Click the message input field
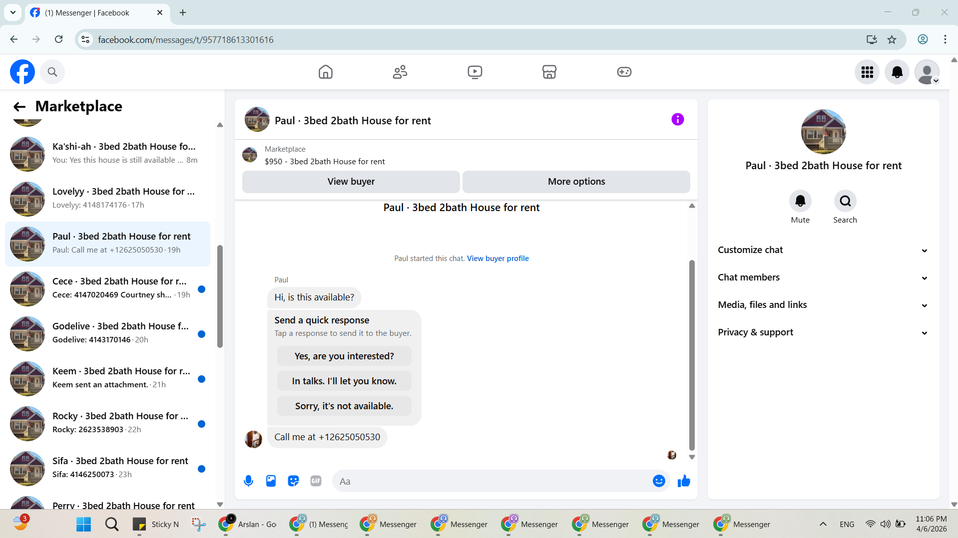 point(492,481)
